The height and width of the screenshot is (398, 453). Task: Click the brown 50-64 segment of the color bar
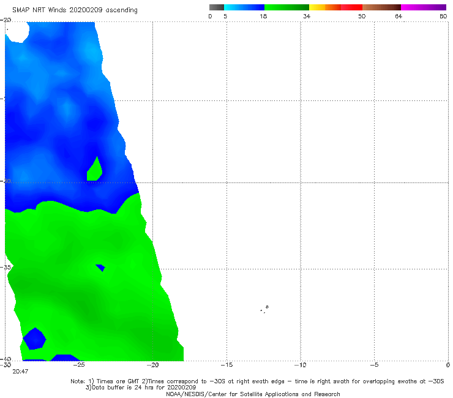point(381,7)
